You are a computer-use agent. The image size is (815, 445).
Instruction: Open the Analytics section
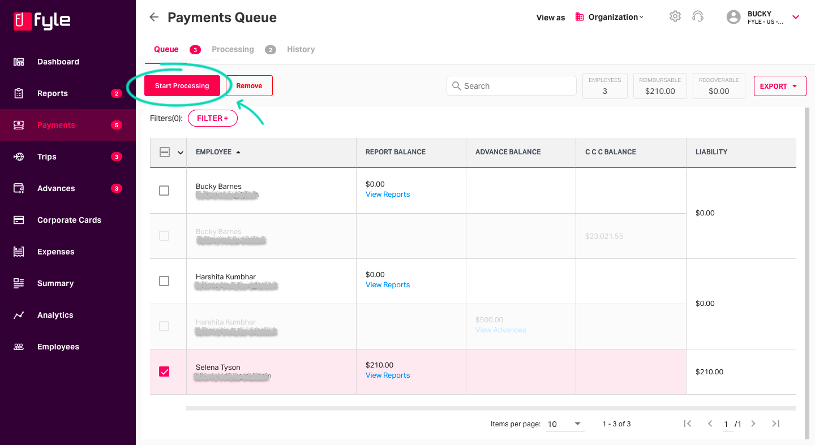click(55, 315)
